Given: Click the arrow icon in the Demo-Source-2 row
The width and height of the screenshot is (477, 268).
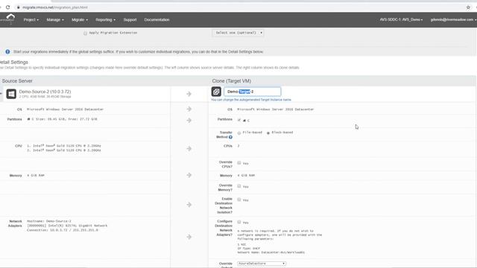Looking at the screenshot, I should pyautogui.click(x=189, y=94).
